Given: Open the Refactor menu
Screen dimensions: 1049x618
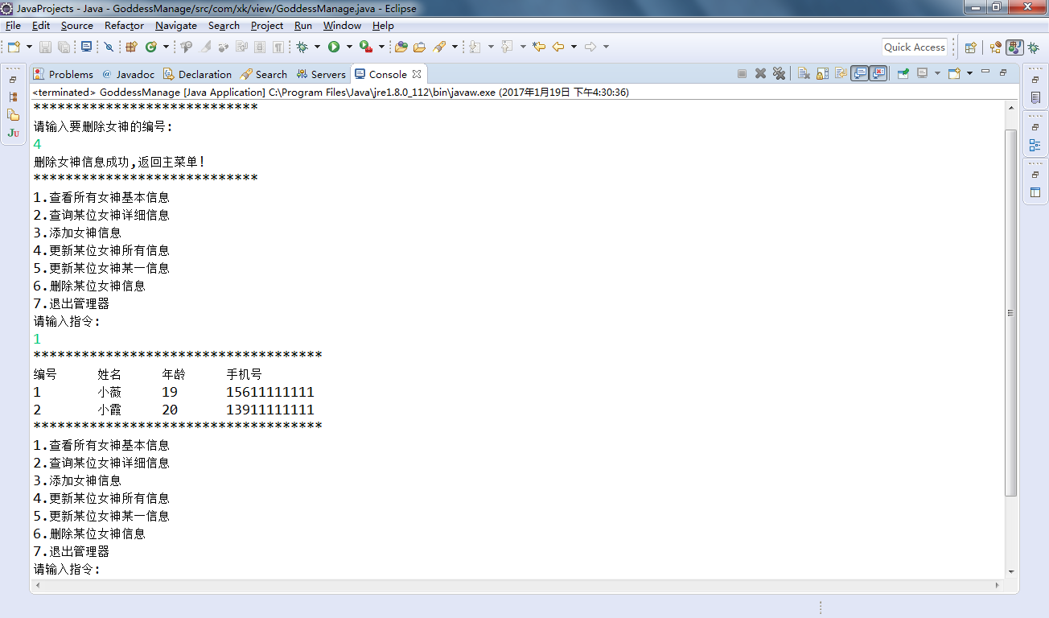Looking at the screenshot, I should 124,26.
